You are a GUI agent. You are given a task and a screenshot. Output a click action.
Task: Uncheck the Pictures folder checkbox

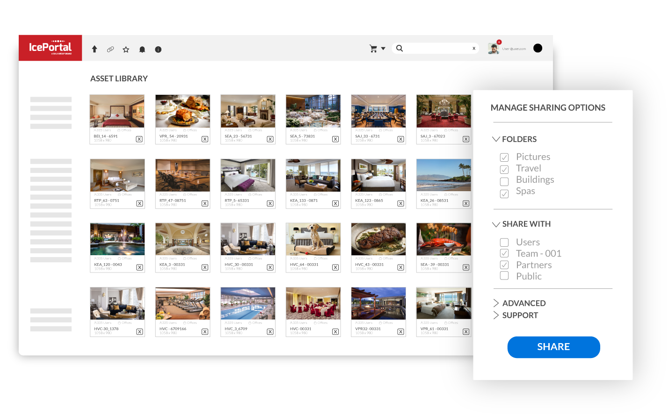pyautogui.click(x=504, y=158)
